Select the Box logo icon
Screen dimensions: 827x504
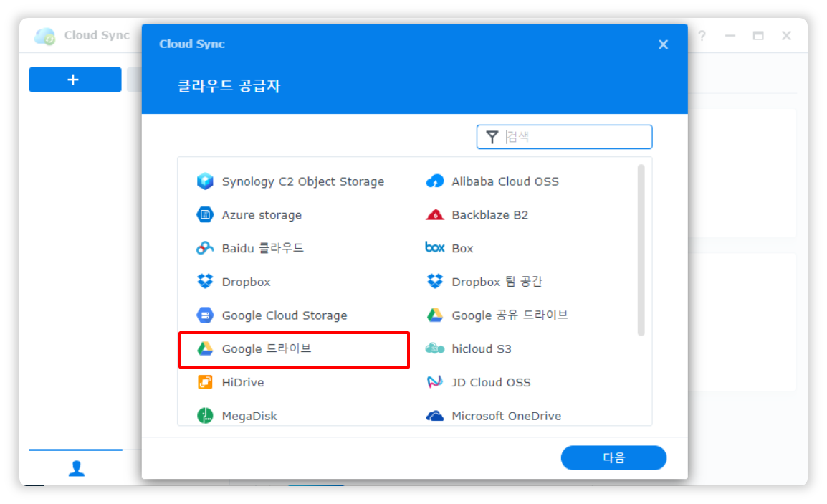point(434,247)
